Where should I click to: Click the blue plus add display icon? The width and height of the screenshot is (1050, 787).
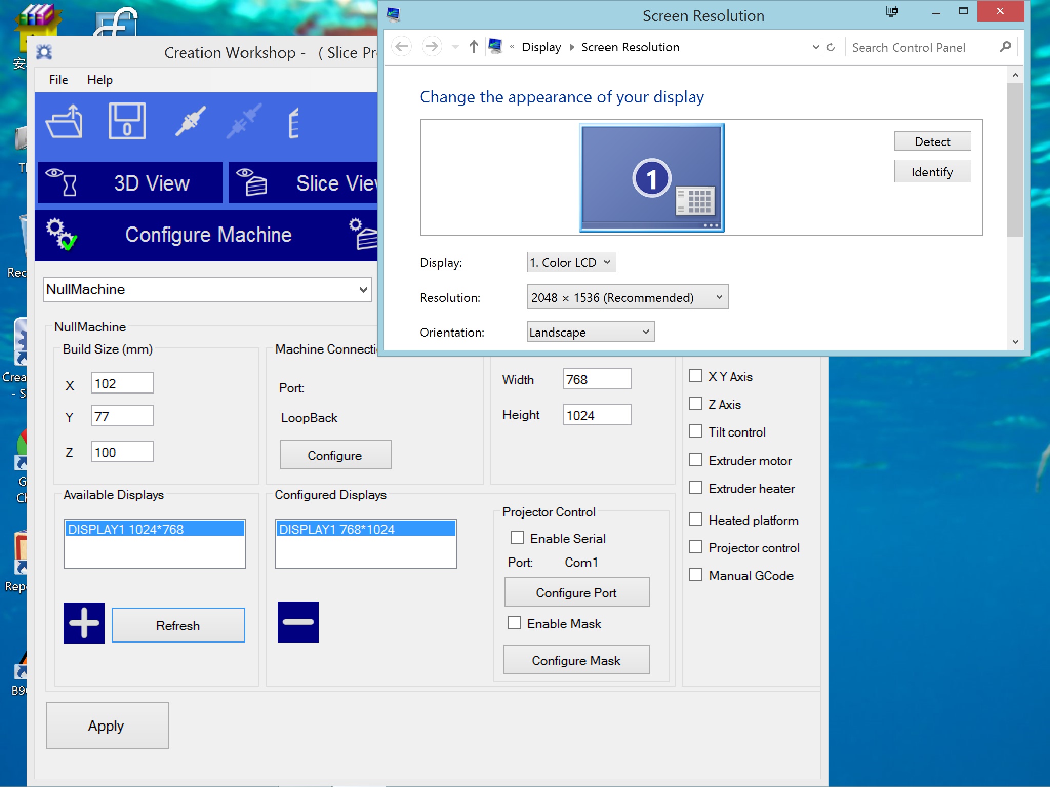tap(84, 623)
